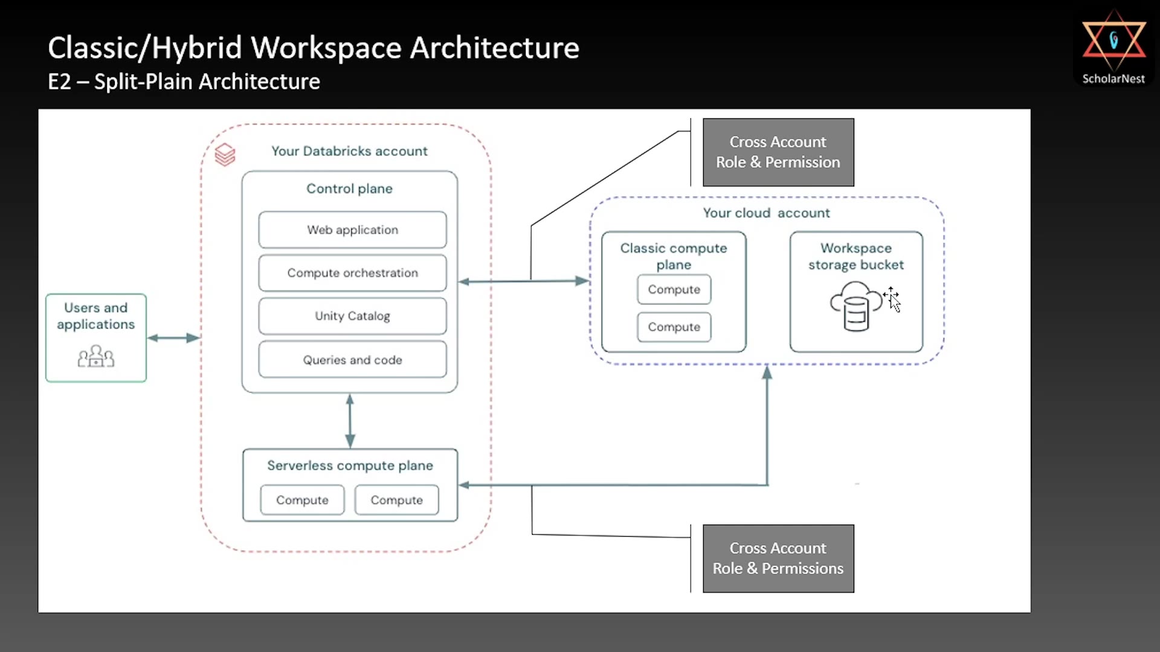Click the ScholarNest star logo
Screen dimensions: 1160x652
click(1114, 41)
